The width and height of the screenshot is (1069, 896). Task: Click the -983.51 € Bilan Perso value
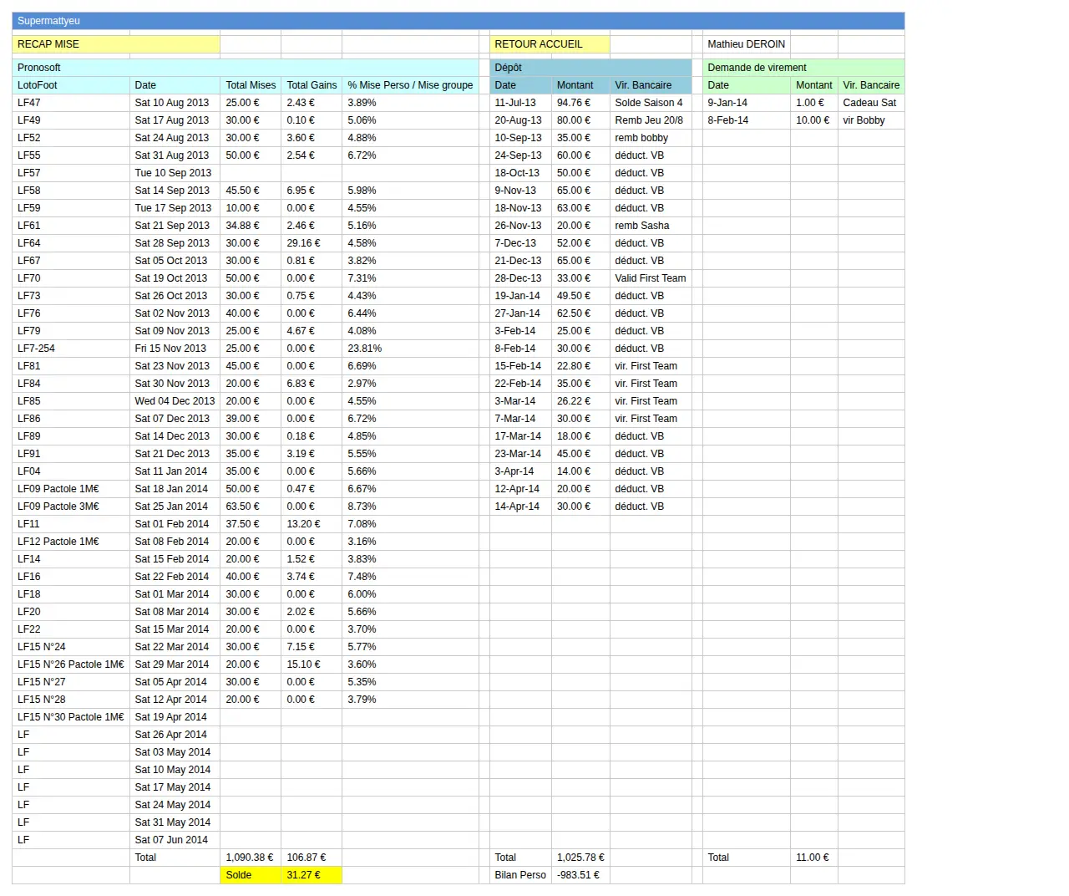(580, 875)
